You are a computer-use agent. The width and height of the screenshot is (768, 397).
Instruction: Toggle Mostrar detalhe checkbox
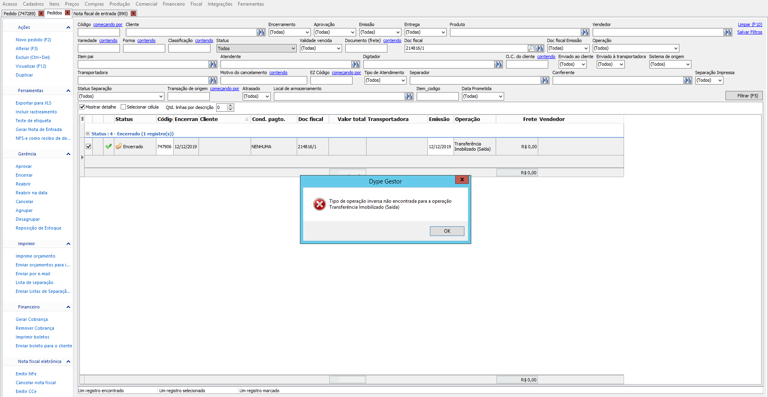(x=82, y=107)
